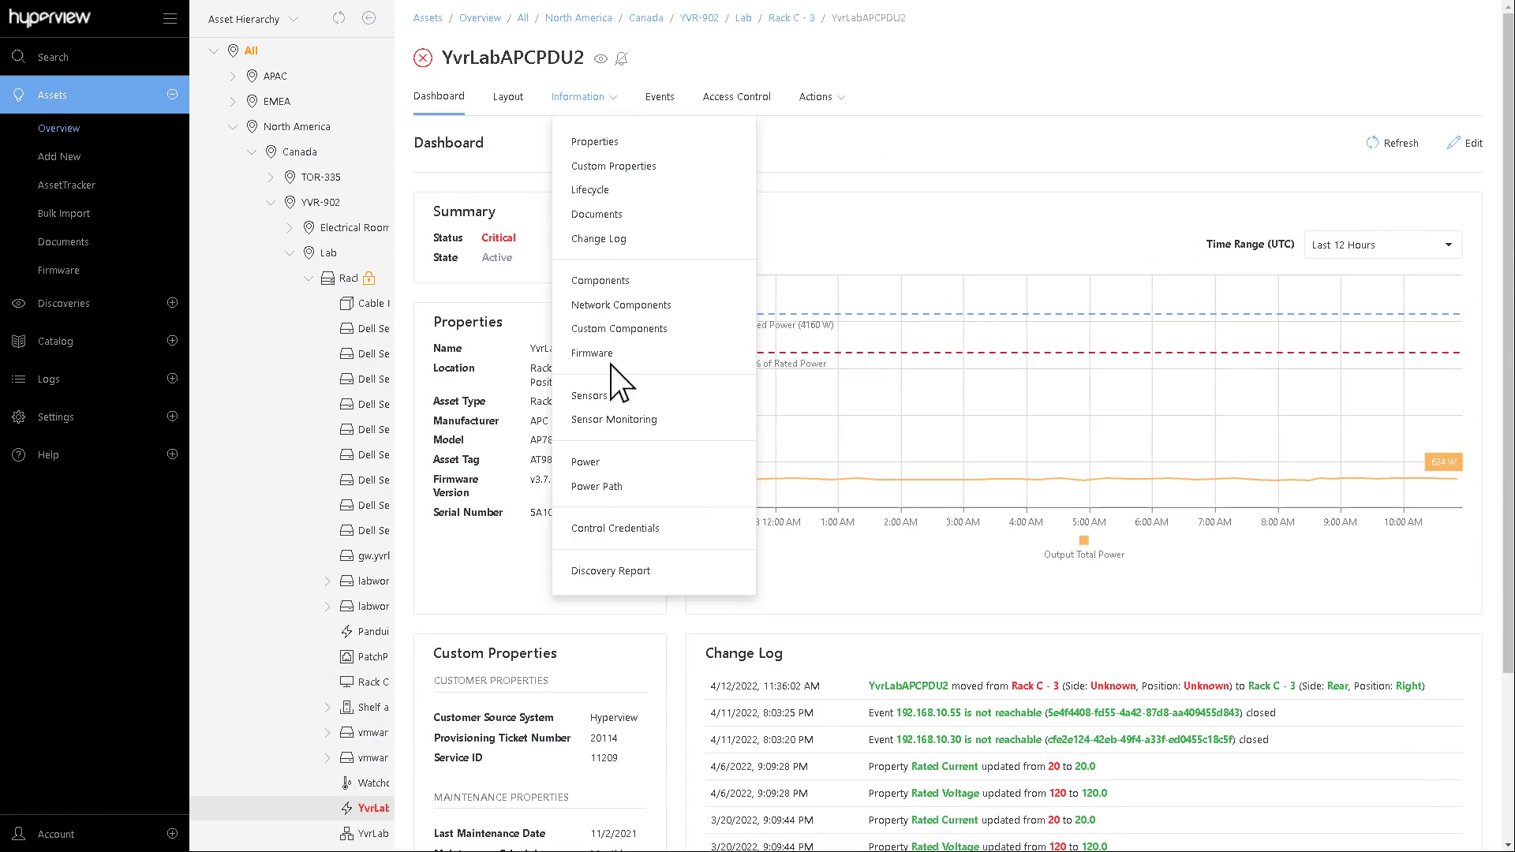Click the Refresh dashboard button
This screenshot has height=852, width=1515.
(1392, 143)
